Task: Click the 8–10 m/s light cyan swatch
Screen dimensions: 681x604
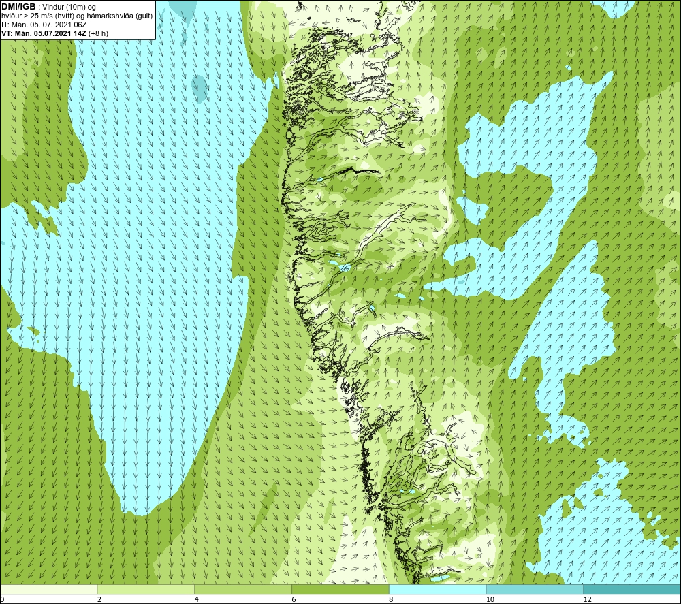Action: (438, 589)
